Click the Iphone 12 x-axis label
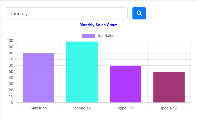 tap(82, 108)
